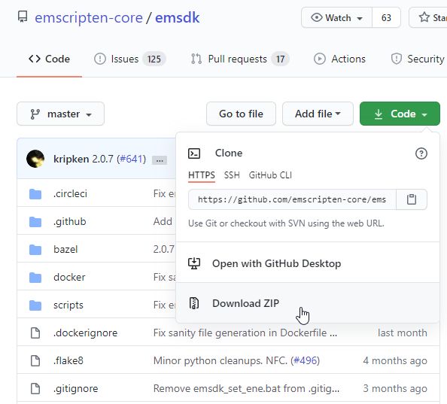Click kripken's avatar image
The image size is (447, 404).
point(35,159)
